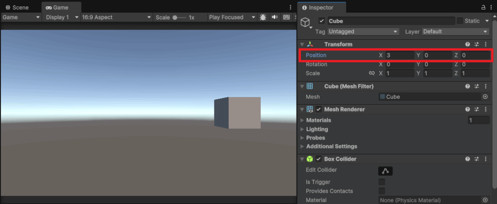Open the Tag Untagged dropdown

click(363, 31)
